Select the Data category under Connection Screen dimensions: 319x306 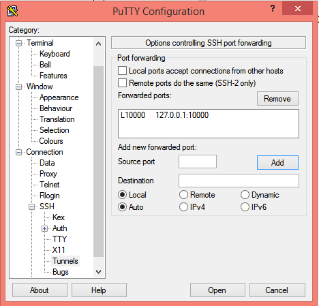pos(47,163)
